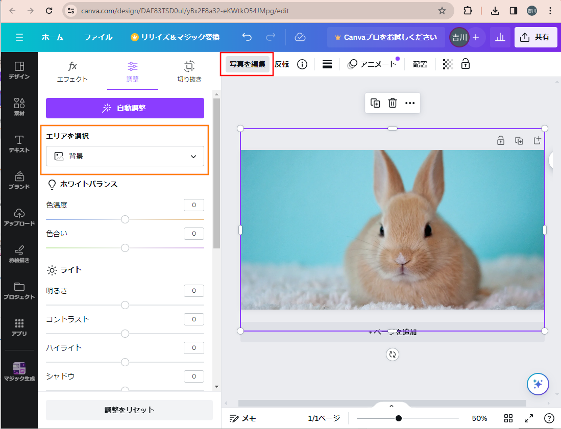
Task: Open the three-dot more options menu
Action: coord(410,103)
